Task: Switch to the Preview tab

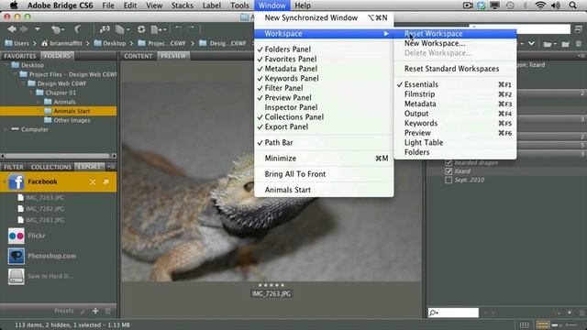Action: [173, 56]
